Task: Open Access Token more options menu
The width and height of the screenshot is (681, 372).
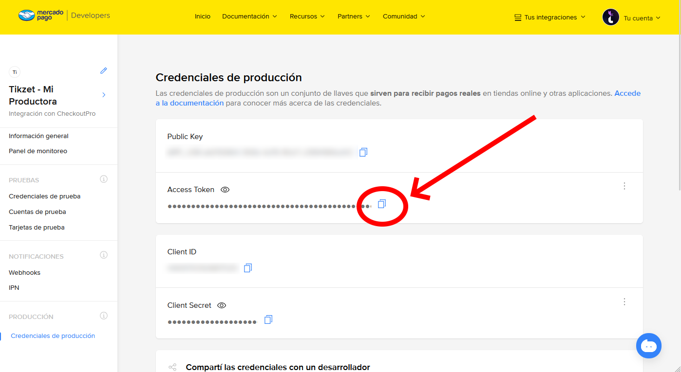Action: (624, 186)
